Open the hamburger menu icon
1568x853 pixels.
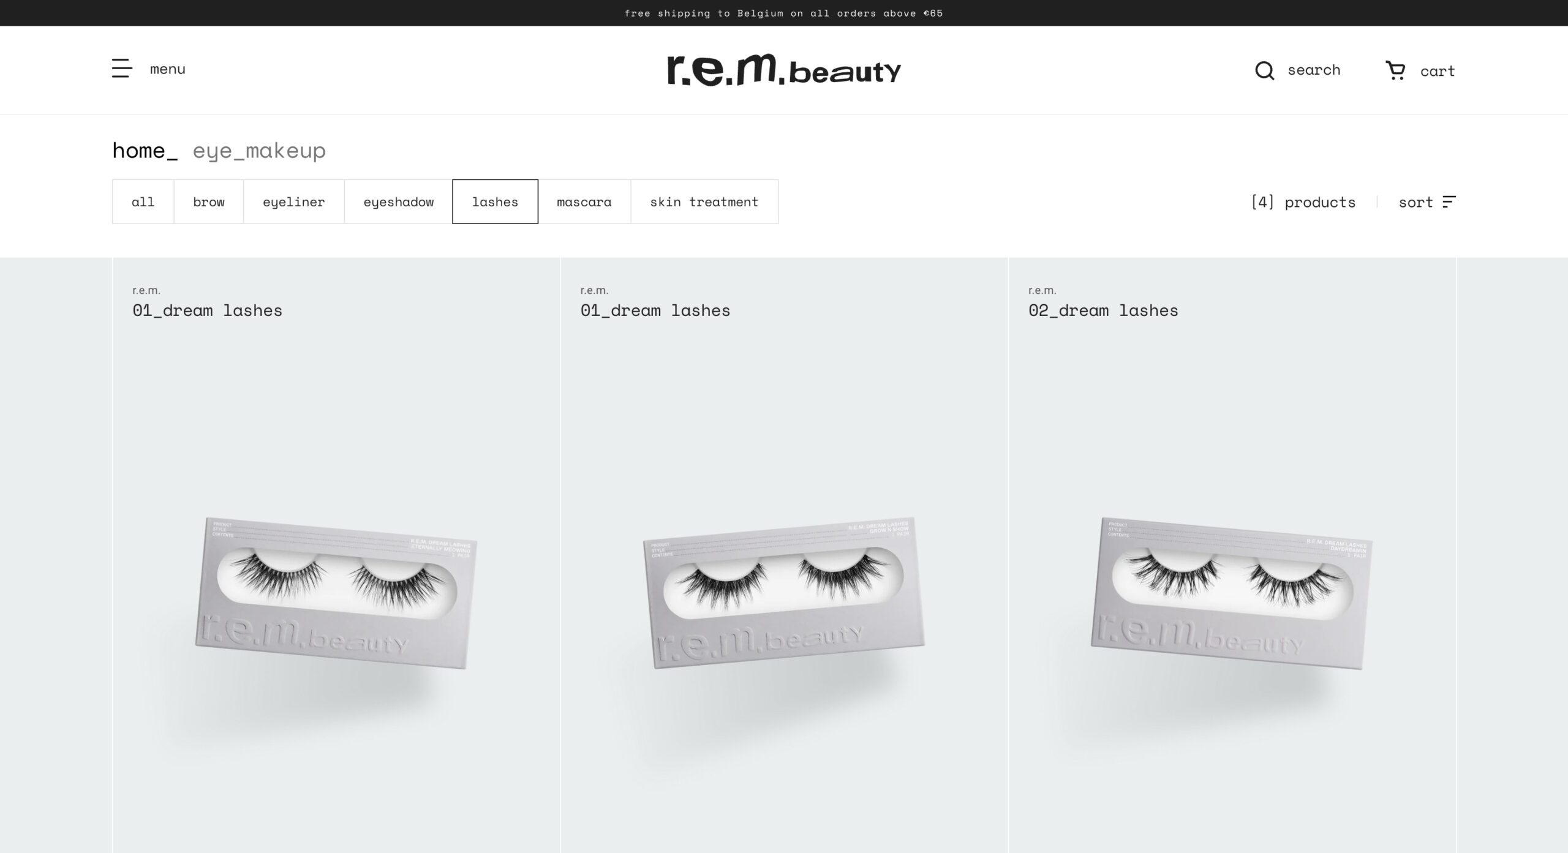pos(122,69)
